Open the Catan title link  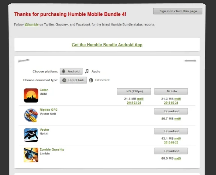click(44, 90)
